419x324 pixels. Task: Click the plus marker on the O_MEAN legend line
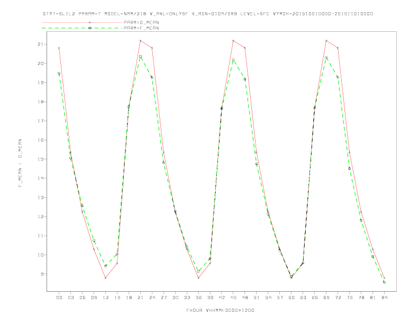click(x=90, y=22)
